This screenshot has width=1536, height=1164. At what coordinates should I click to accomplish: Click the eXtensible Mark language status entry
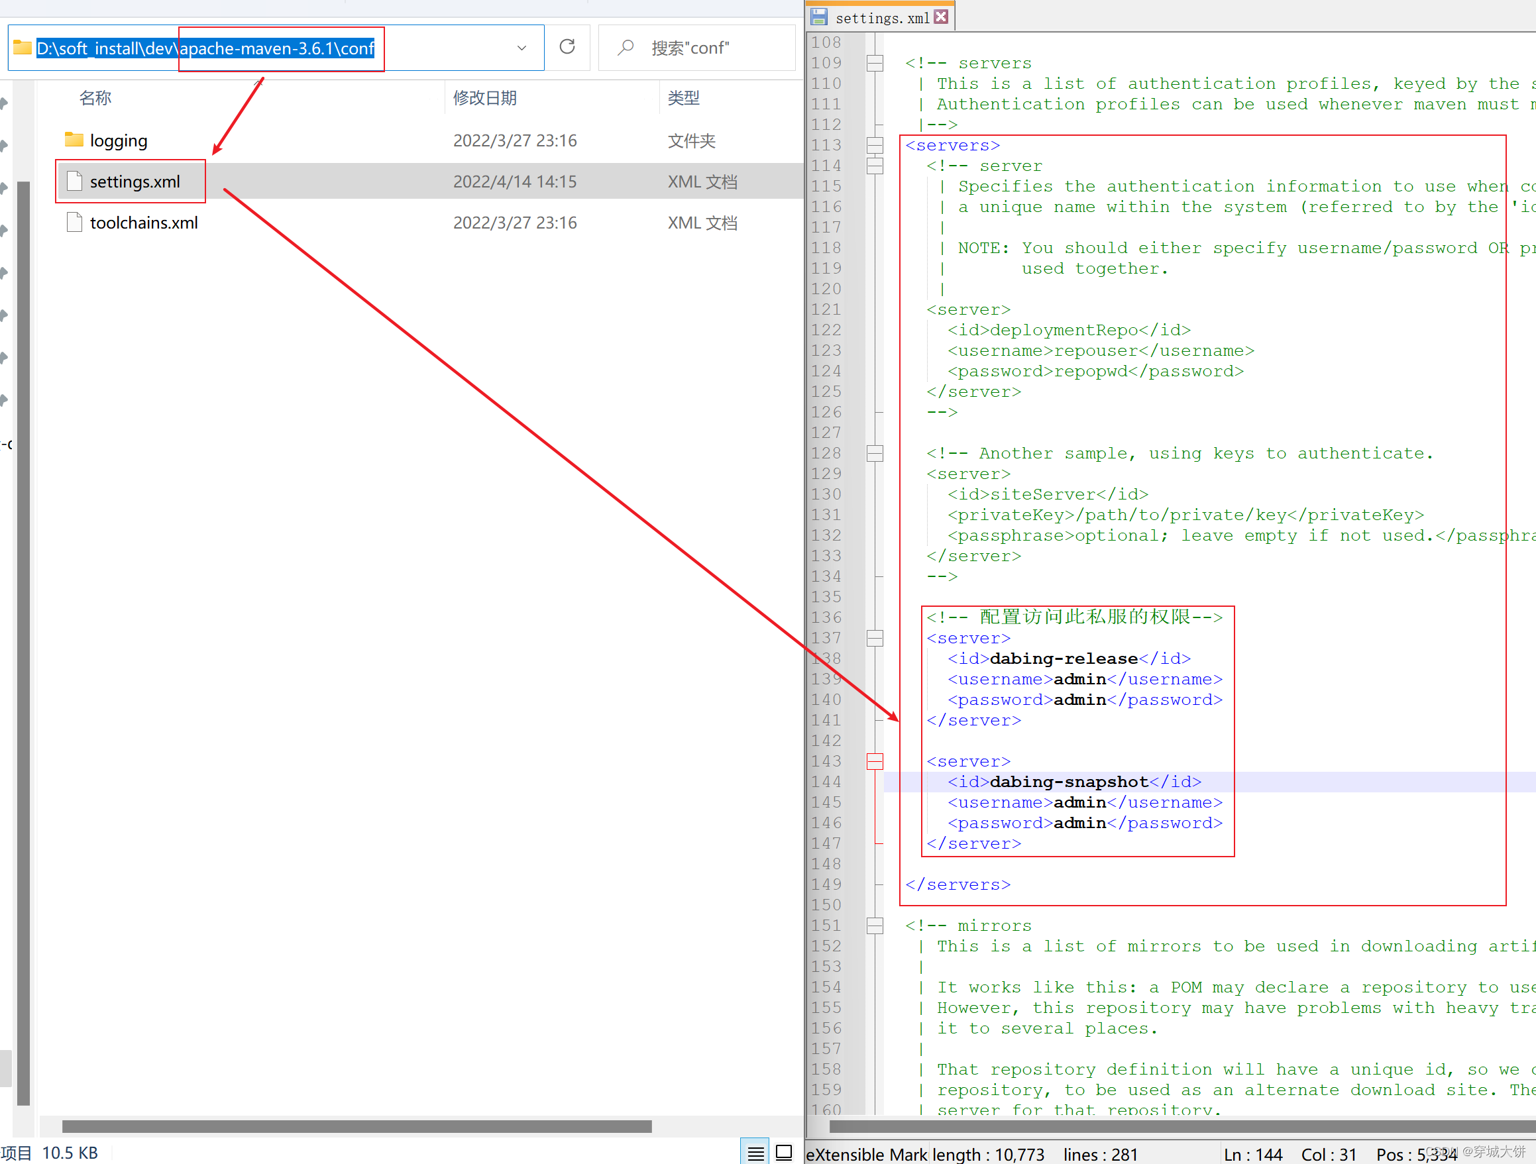(x=867, y=1153)
